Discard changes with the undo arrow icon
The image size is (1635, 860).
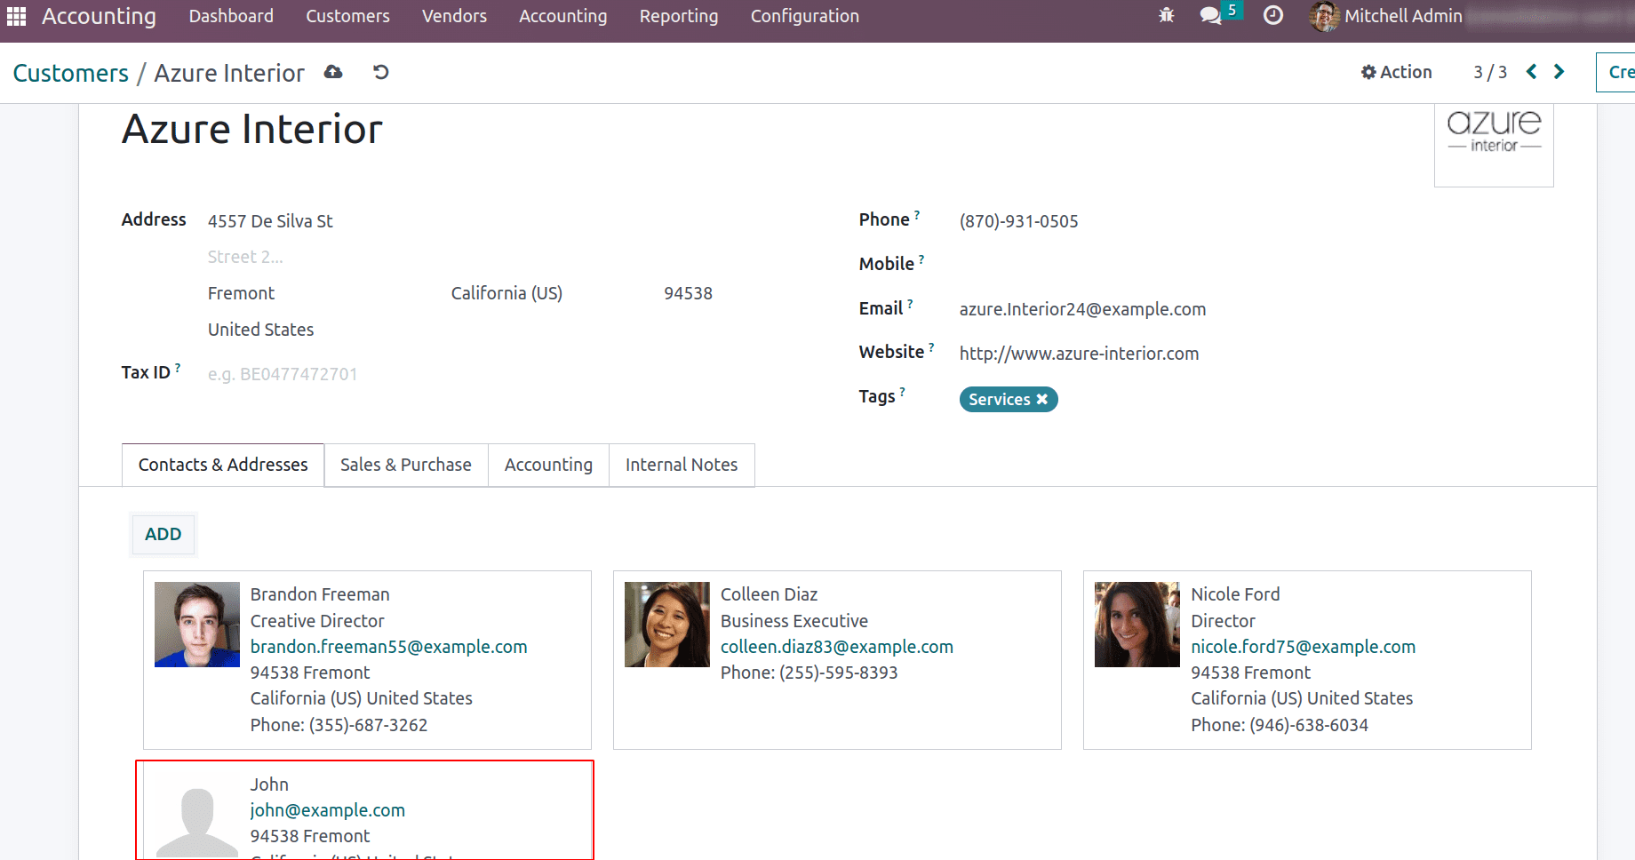pos(381,72)
